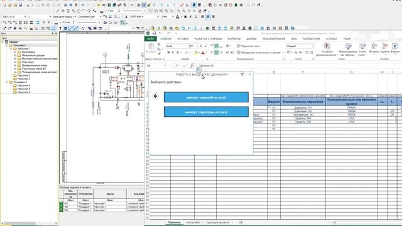Select the Arc drawing tool

[x=84, y=11]
